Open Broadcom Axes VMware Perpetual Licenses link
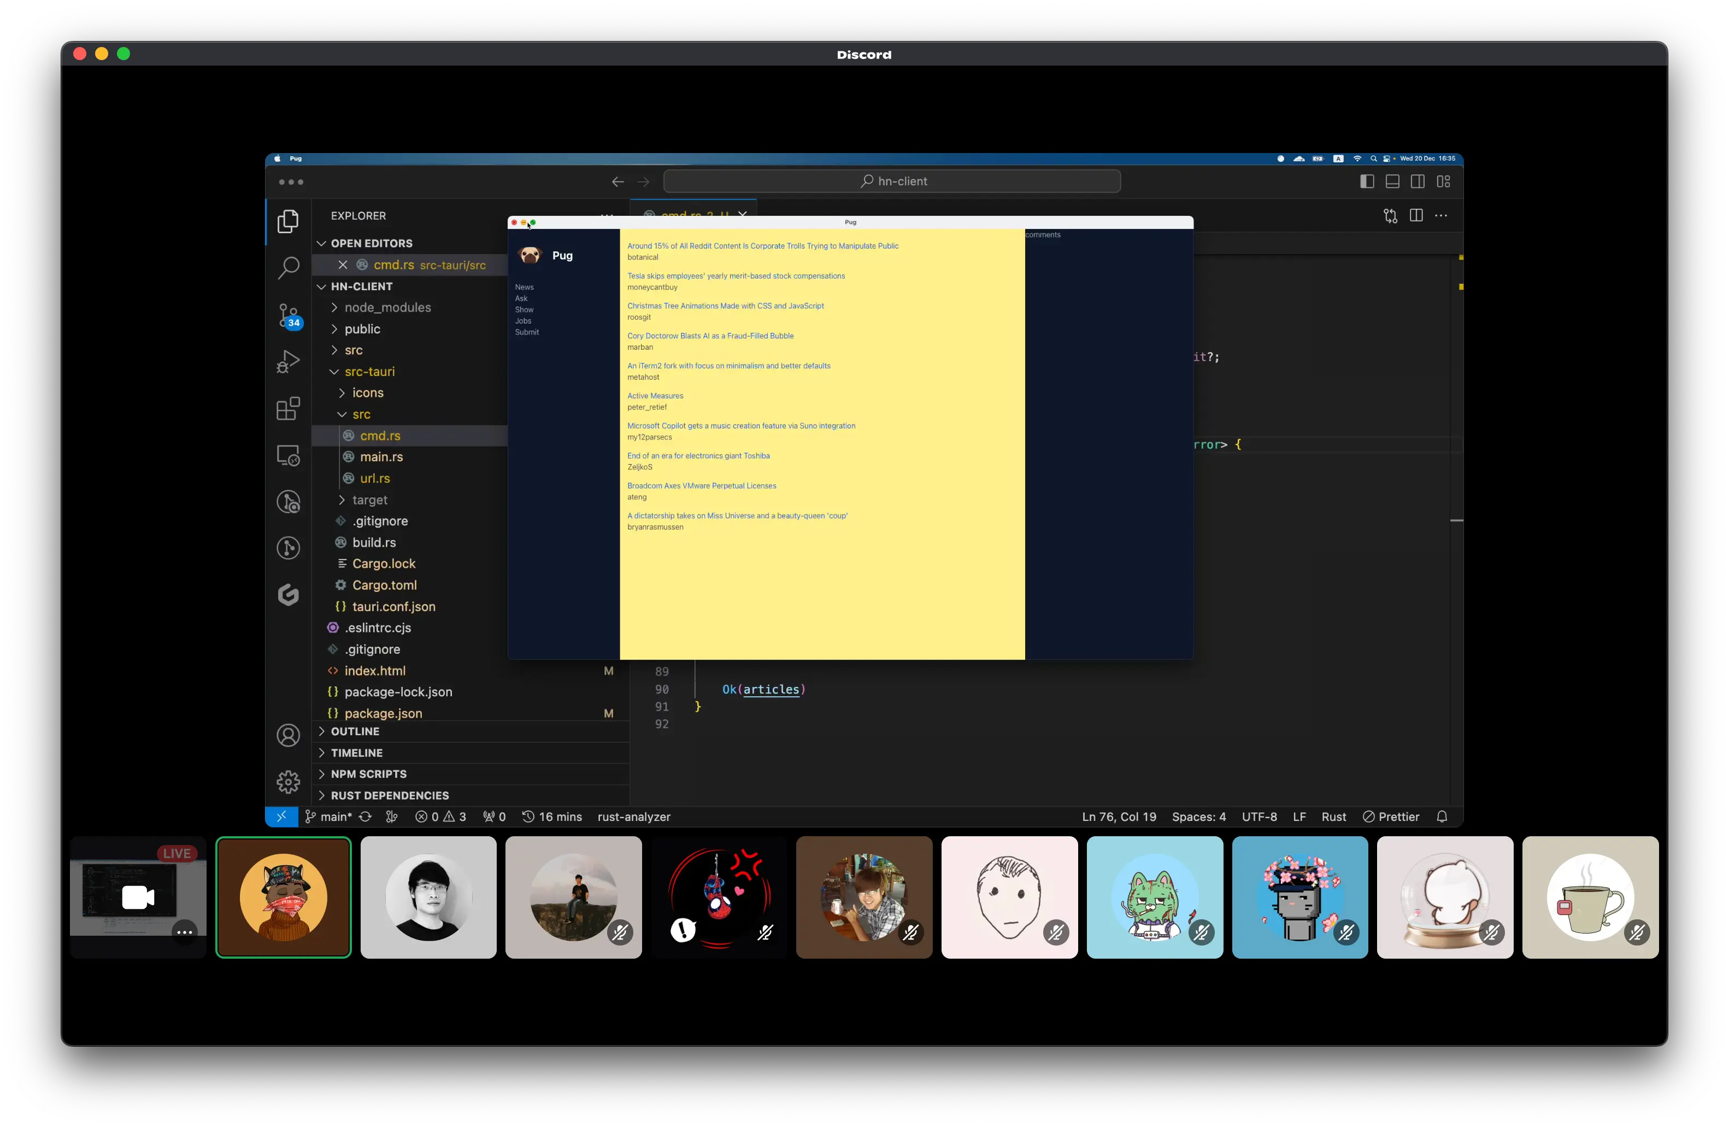The width and height of the screenshot is (1729, 1127). pyautogui.click(x=702, y=486)
